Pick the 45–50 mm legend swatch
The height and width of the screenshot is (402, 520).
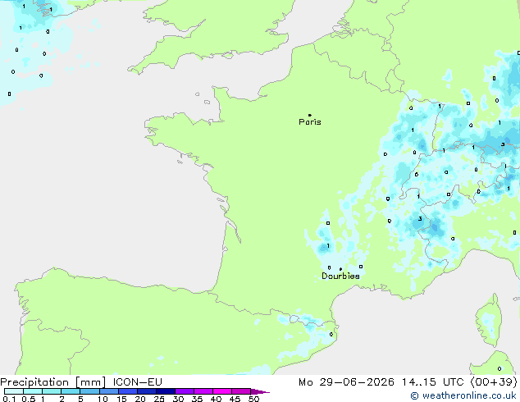241,391
